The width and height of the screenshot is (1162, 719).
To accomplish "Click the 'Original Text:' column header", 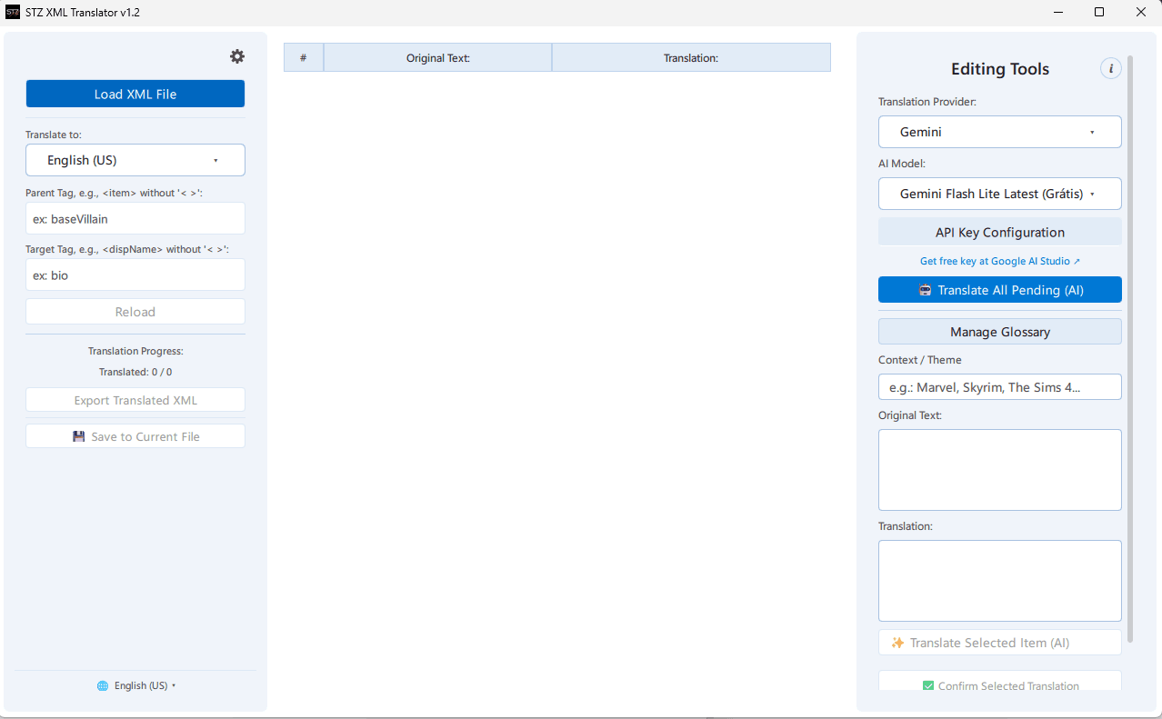I will tap(437, 57).
